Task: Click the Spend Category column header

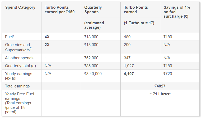Action: click(x=20, y=7)
